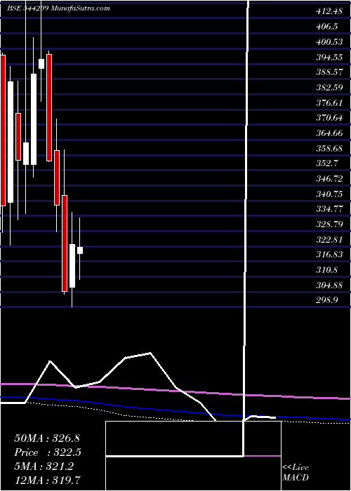Click the BSE 544209 MunafaSutra.com chart title
This screenshot has width=351, height=491.
58,8
